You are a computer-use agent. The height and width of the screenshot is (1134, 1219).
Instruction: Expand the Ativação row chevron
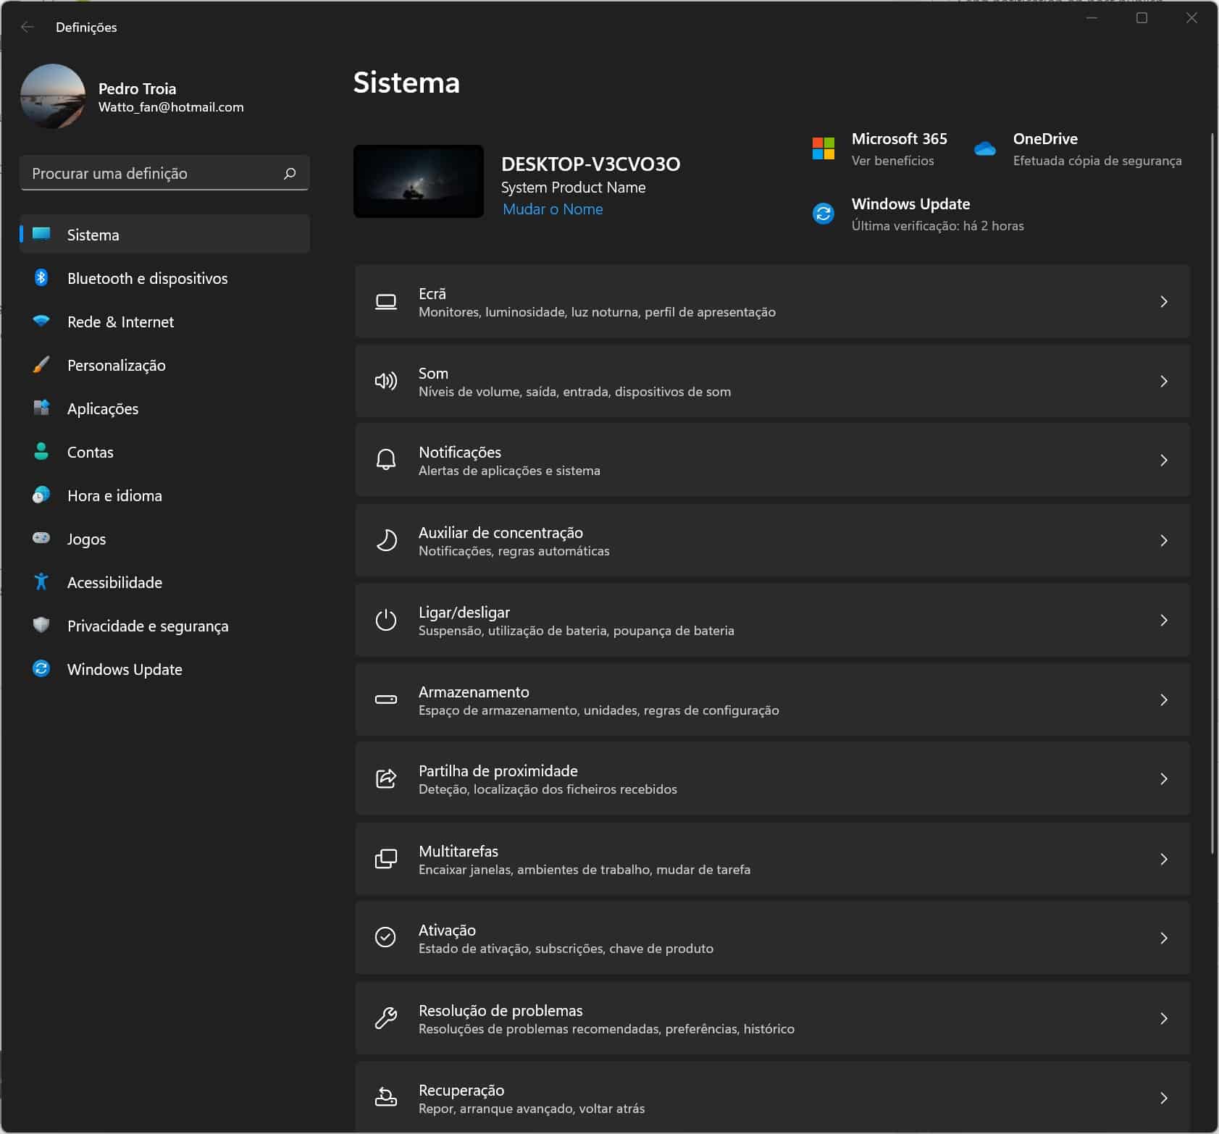(x=1163, y=938)
